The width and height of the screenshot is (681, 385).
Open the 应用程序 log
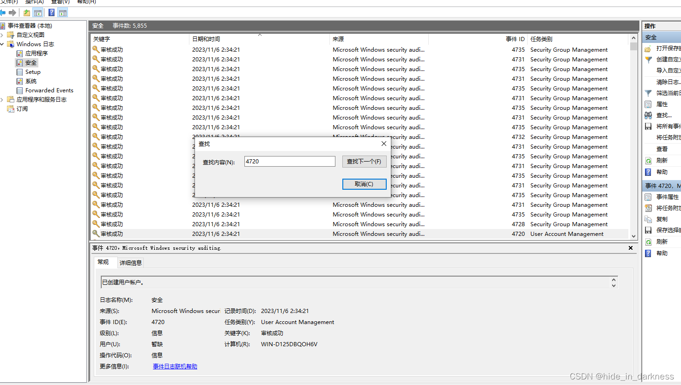click(x=36, y=54)
